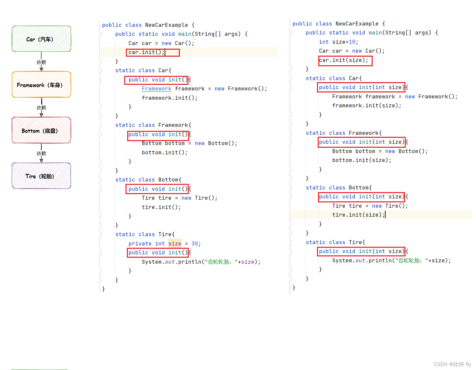Screen dimensions: 476x370
Task: Click the line private int size = 30;
Action: 165,244
